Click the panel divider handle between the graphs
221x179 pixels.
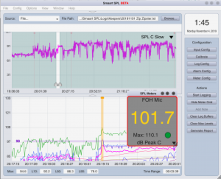click(93, 96)
